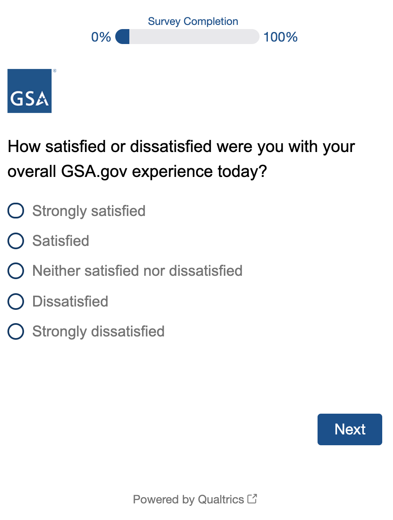Click the 'Satisfied' answer label text
Viewport: 393px width, 520px height.
pyautogui.click(x=61, y=241)
